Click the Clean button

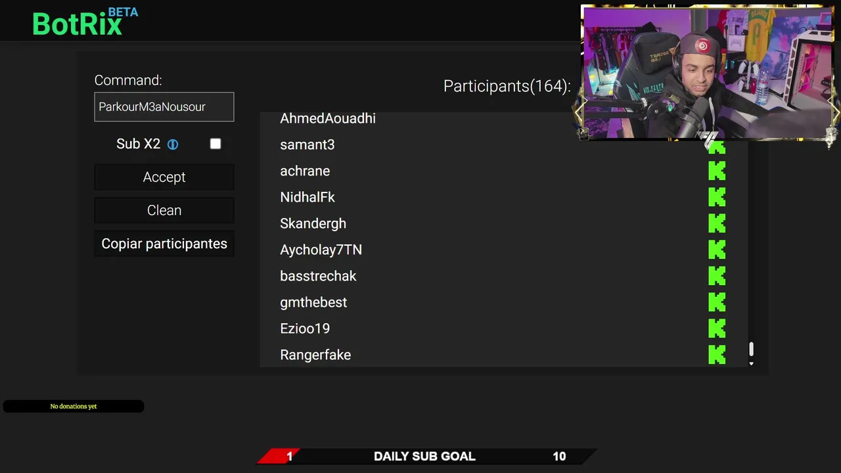click(164, 210)
